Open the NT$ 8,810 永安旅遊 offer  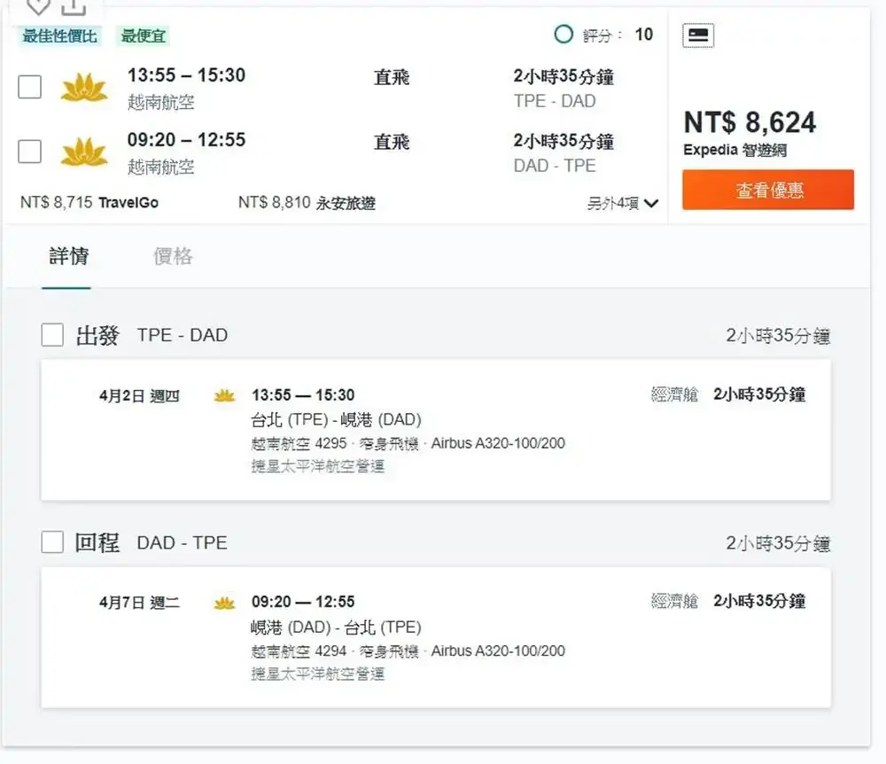[x=307, y=203]
